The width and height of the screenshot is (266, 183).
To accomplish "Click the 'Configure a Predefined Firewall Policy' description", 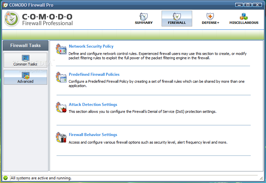I will click(x=156, y=84).
